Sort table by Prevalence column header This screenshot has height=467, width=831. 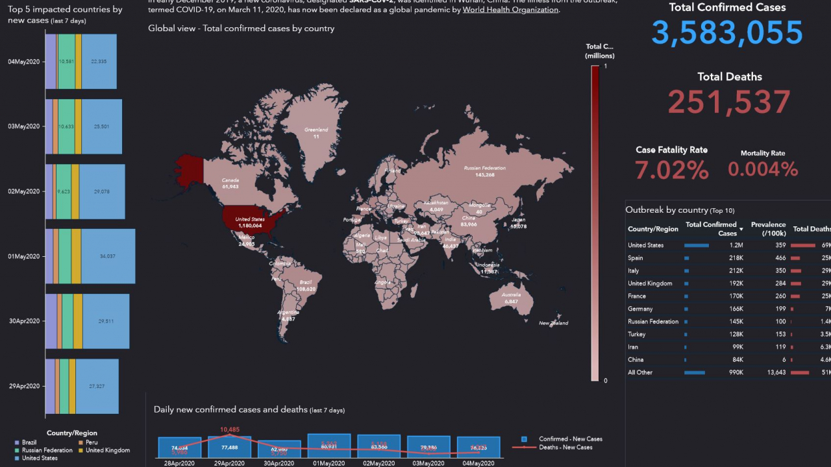point(768,228)
